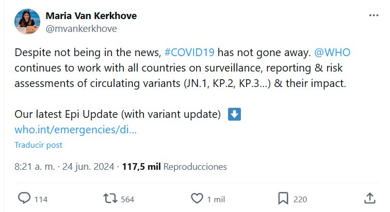Like the post with heart icon
390x212 pixels.
pyautogui.click(x=197, y=198)
